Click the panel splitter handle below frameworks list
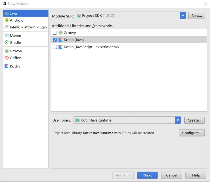Viewport: 210px width, 182px height. coord(129,112)
